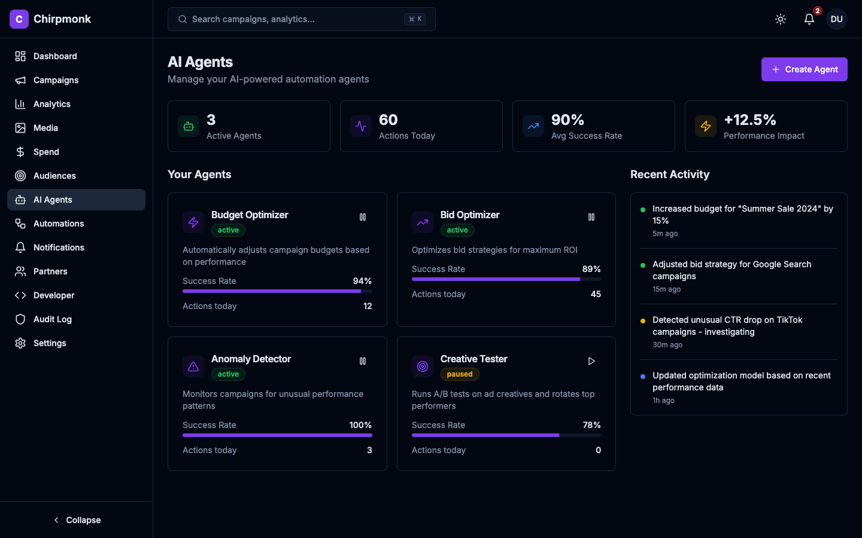Click the Spend dollar icon in sidebar

[x=20, y=152]
